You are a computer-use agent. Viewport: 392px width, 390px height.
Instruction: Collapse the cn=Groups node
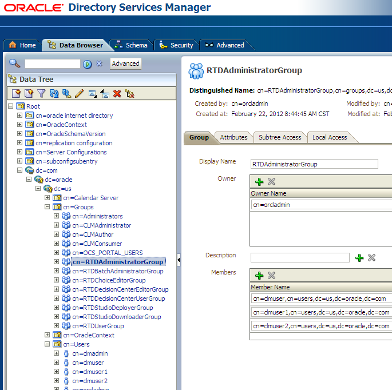pyautogui.click(x=47, y=206)
